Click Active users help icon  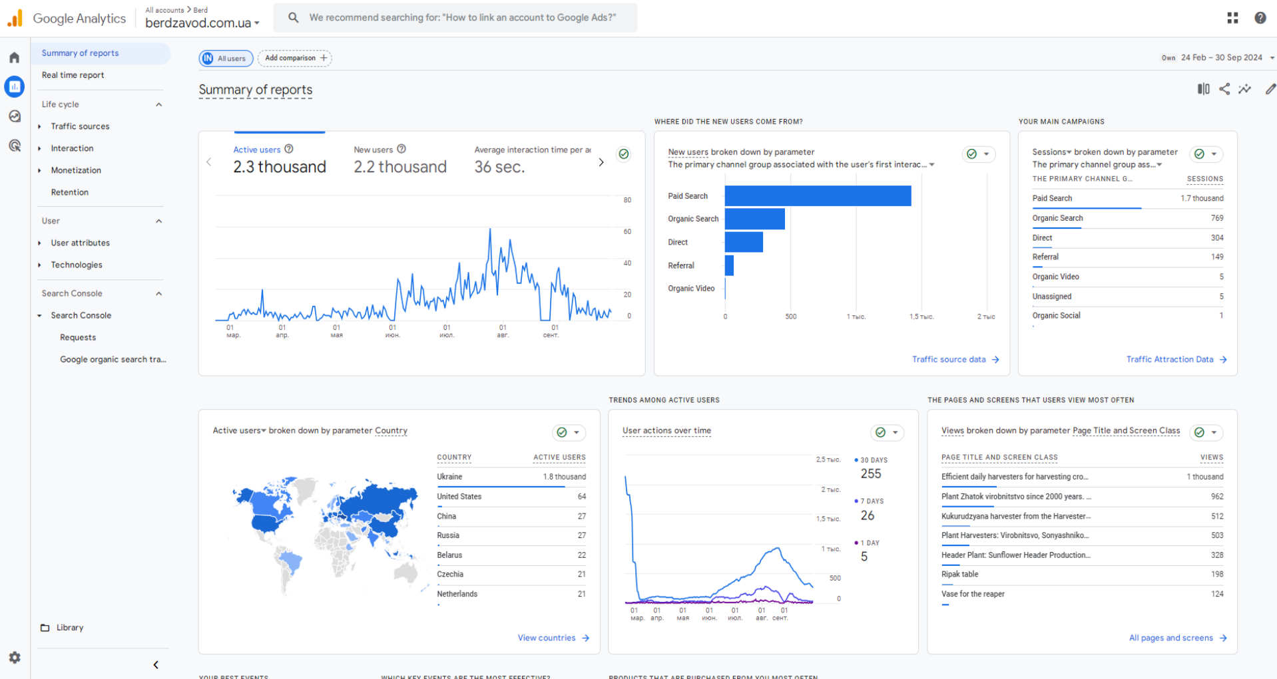coord(289,149)
